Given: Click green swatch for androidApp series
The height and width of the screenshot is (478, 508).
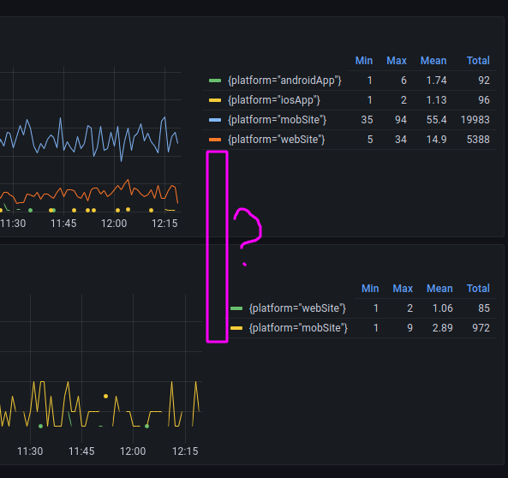Looking at the screenshot, I should (215, 81).
